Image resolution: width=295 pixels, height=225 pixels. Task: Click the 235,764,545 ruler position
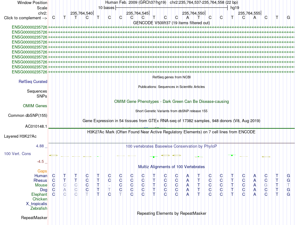coord(137,13)
